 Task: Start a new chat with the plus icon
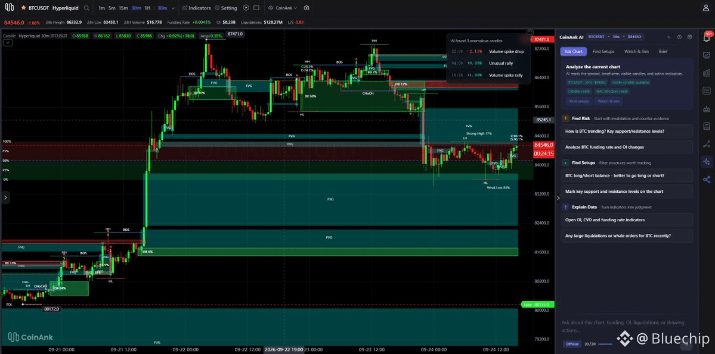pyautogui.click(x=669, y=37)
